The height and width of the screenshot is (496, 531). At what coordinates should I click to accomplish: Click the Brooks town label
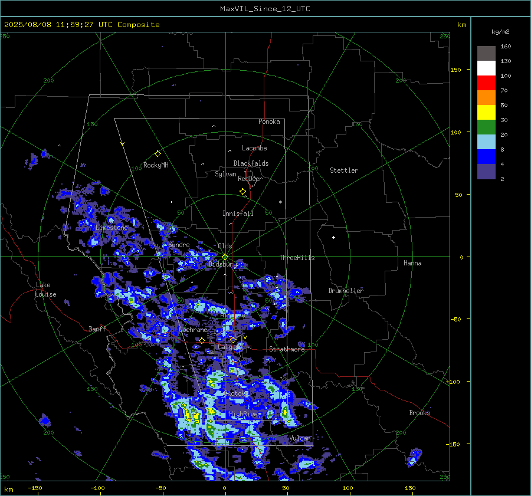(419, 413)
